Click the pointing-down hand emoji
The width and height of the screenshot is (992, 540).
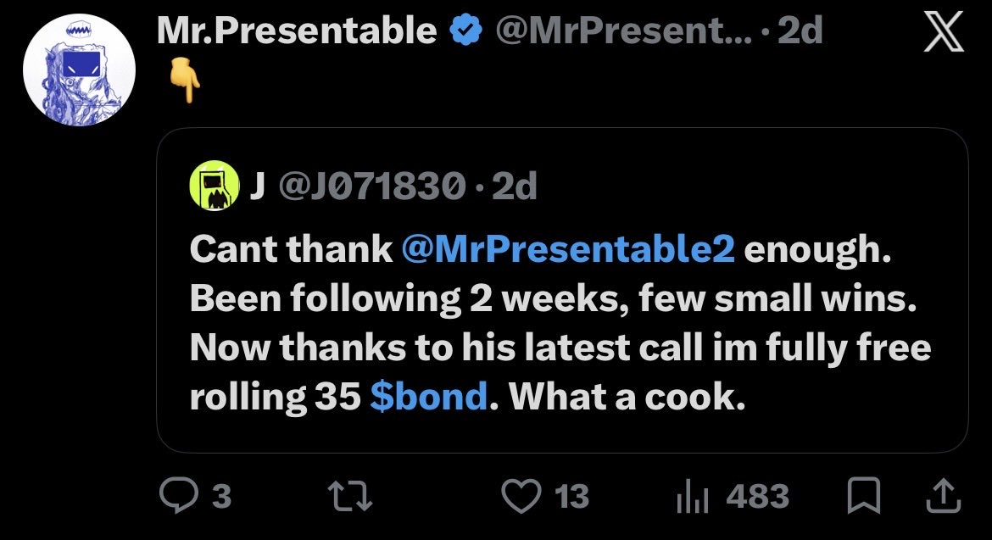point(185,81)
